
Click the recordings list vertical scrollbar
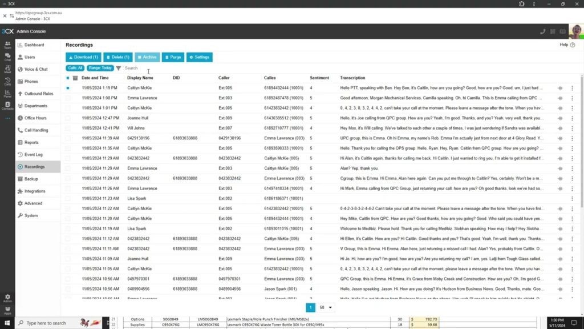coord(581,143)
